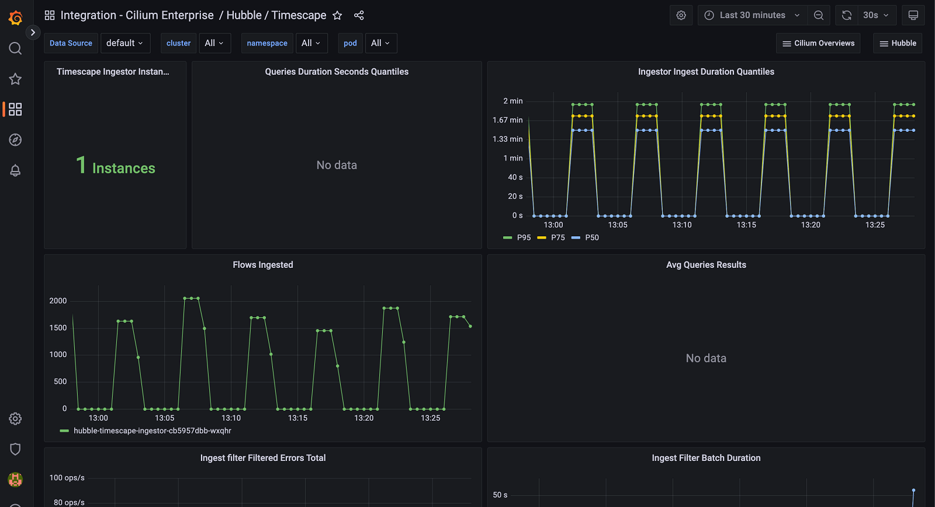Expand the sidebar with arrow toggle
Screen dimensions: 935x507
pyautogui.click(x=33, y=33)
